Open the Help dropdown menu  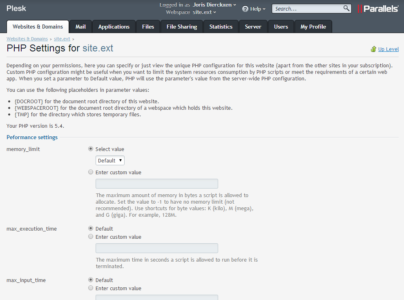[x=257, y=9]
